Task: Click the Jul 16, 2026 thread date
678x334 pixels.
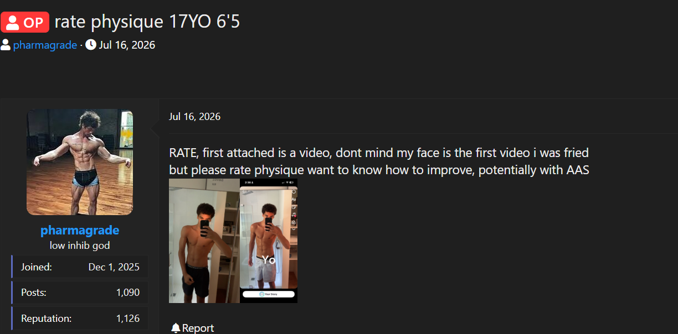Action: click(127, 45)
